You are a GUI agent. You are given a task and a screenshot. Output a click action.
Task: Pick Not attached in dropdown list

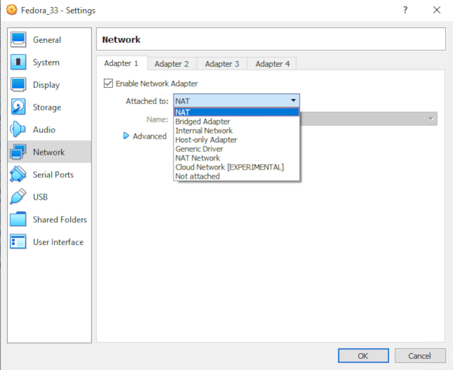[x=197, y=177]
